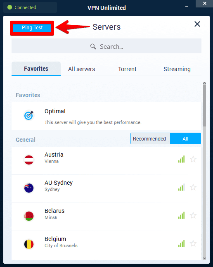Click Belarus signal strength bars

coord(181,215)
